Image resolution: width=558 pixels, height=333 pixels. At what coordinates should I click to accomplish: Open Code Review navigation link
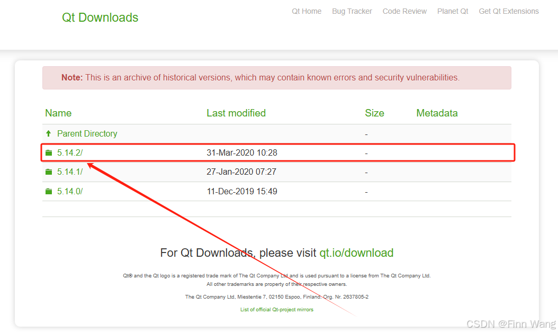[404, 12]
